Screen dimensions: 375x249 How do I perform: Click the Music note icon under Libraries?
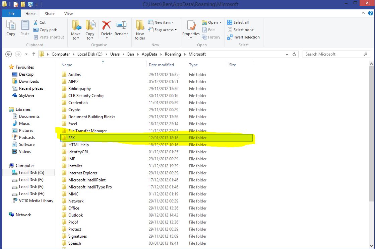pyautogui.click(x=15, y=123)
